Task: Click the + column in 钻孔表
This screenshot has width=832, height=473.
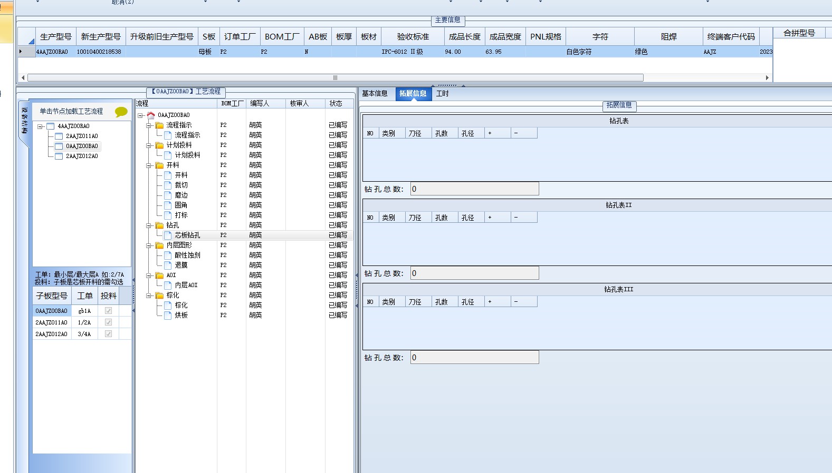Action: 498,133
